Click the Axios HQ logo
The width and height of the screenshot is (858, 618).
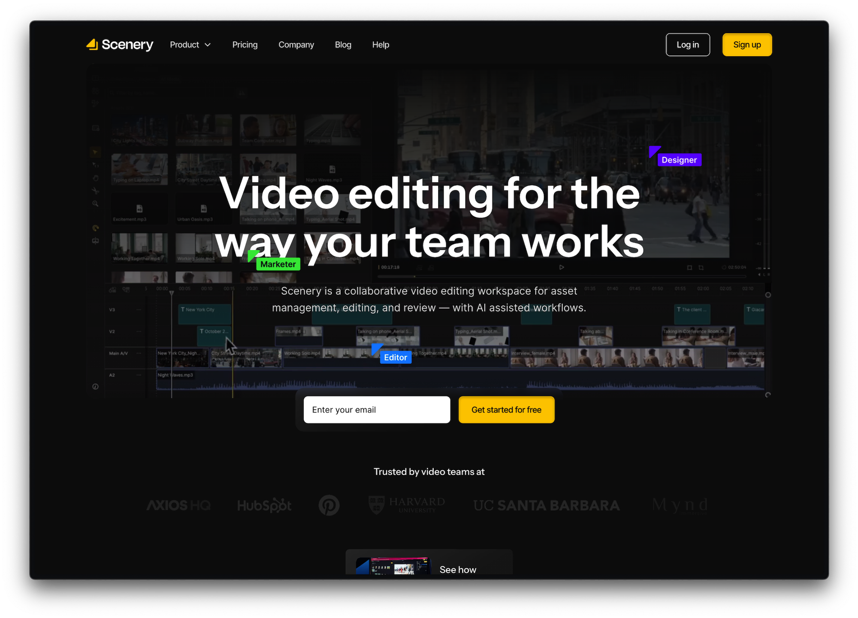(x=178, y=505)
